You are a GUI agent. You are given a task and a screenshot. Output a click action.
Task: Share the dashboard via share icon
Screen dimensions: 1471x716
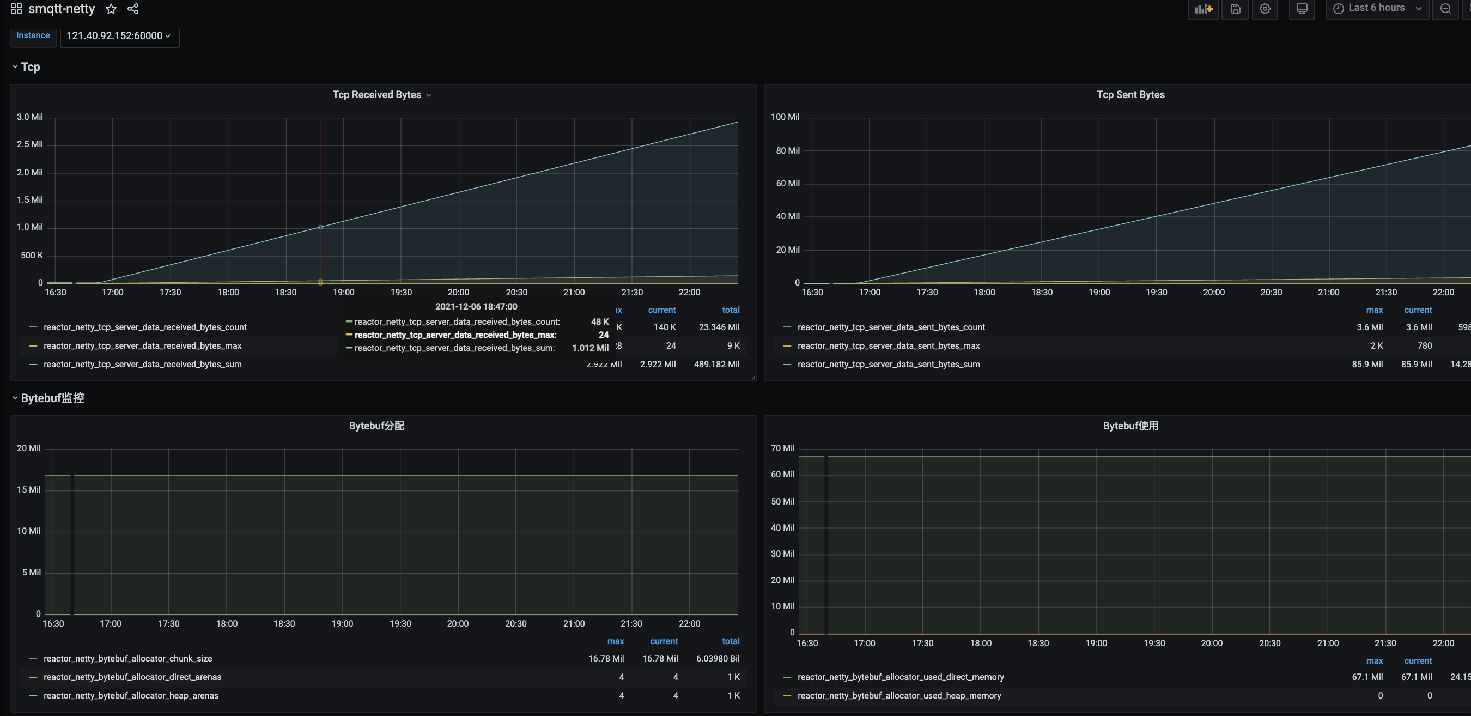click(133, 9)
